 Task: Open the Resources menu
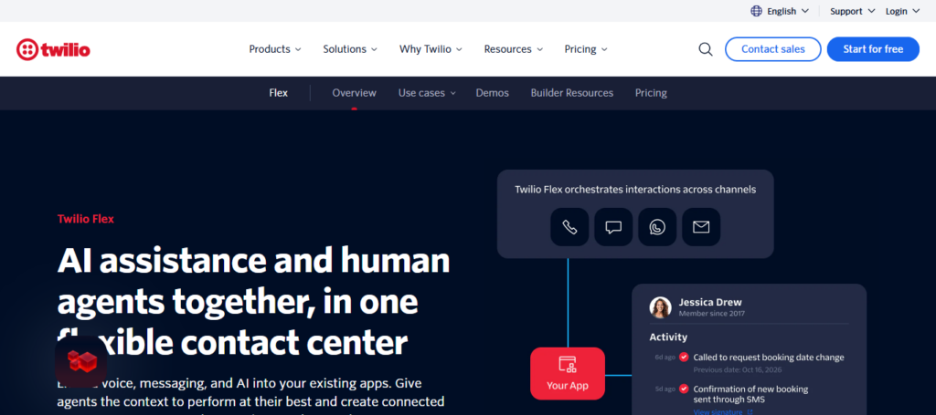coord(514,49)
